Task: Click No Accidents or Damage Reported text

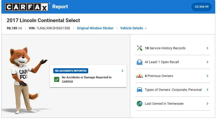Action: (x=87, y=79)
